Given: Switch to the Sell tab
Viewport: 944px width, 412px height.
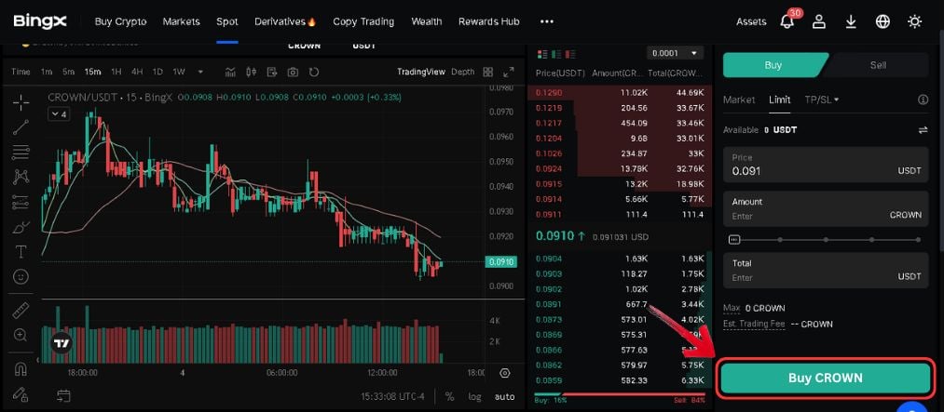Looking at the screenshot, I should [878, 65].
